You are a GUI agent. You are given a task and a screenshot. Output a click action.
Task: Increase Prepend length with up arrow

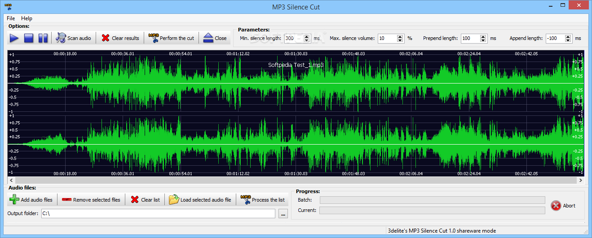point(483,36)
